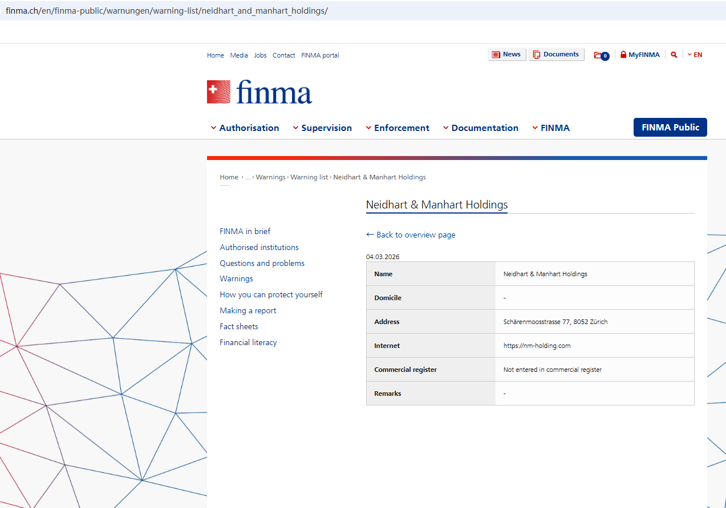726x508 pixels.
Task: Open Authorised institutions in sidebar
Action: tap(259, 247)
